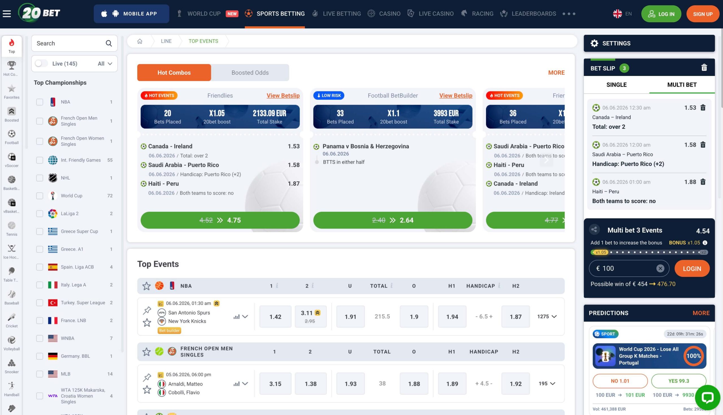Select the SINGLE bet slip tab
Viewport: 723px width, 415px height.
tap(617, 85)
